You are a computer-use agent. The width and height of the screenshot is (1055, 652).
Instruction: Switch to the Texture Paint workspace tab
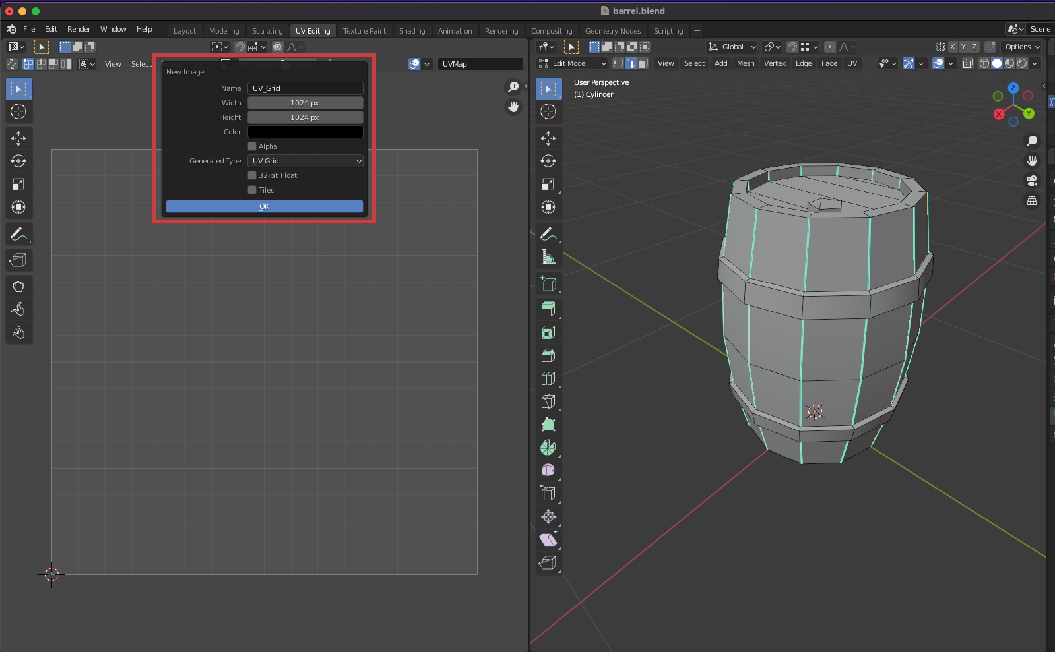(x=364, y=31)
